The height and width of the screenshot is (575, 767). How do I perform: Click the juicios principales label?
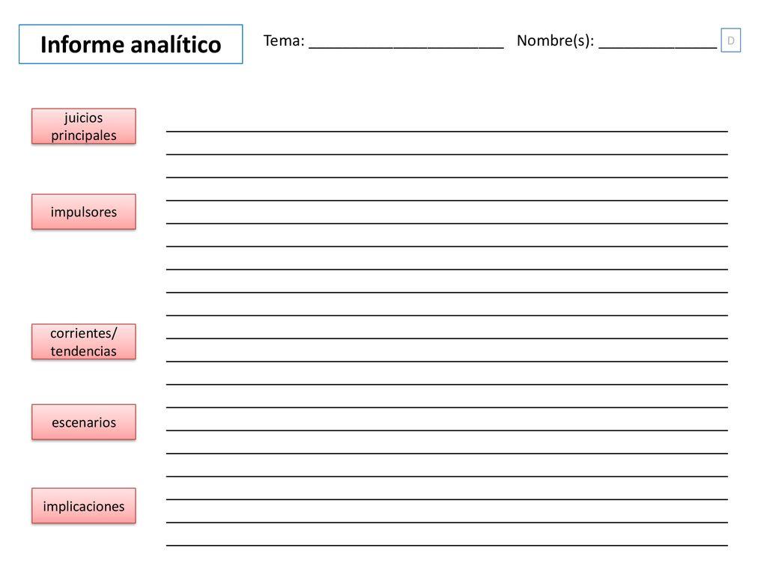[84, 126]
